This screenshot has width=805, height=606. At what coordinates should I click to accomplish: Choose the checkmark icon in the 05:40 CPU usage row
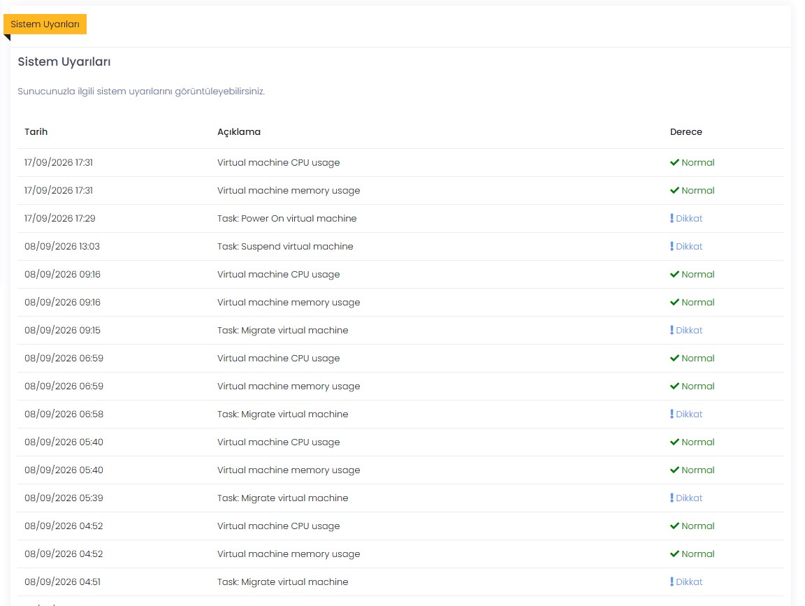(x=674, y=442)
